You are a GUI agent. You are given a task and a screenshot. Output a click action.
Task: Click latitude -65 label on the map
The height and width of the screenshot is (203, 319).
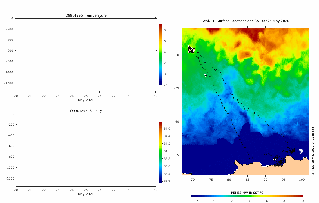click(177, 155)
